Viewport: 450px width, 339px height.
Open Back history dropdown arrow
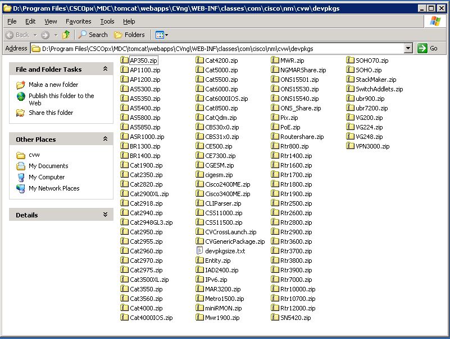coord(35,35)
